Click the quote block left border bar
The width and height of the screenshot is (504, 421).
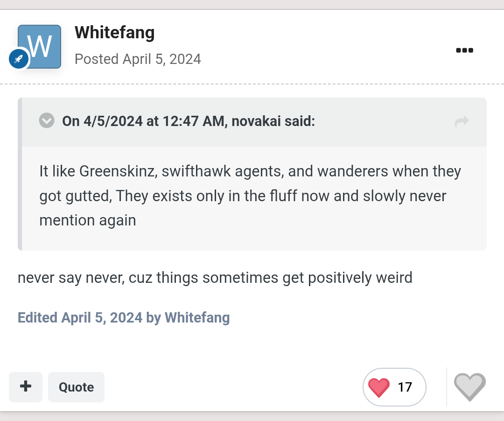20,174
